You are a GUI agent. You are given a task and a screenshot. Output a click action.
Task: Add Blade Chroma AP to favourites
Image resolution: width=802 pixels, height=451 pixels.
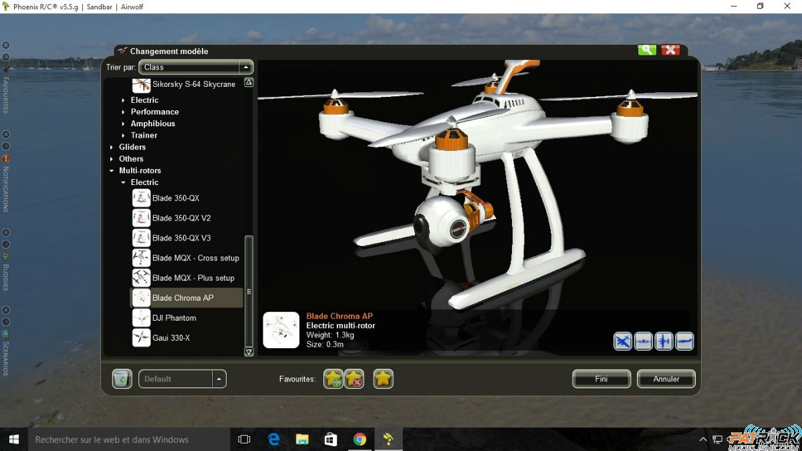tap(333, 379)
